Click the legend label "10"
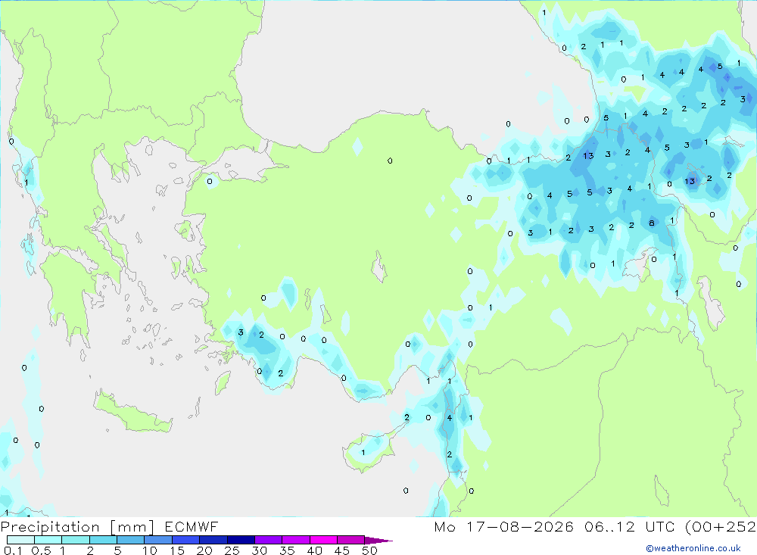757x555 pixels. pyautogui.click(x=150, y=550)
